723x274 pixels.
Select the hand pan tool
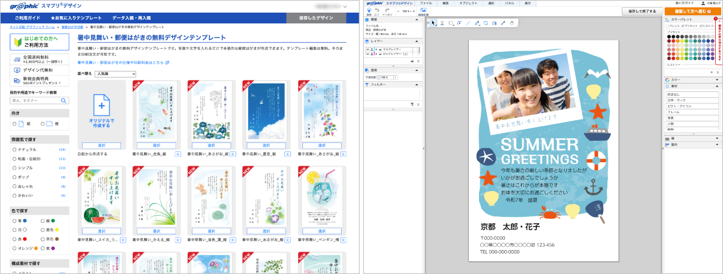click(512, 23)
